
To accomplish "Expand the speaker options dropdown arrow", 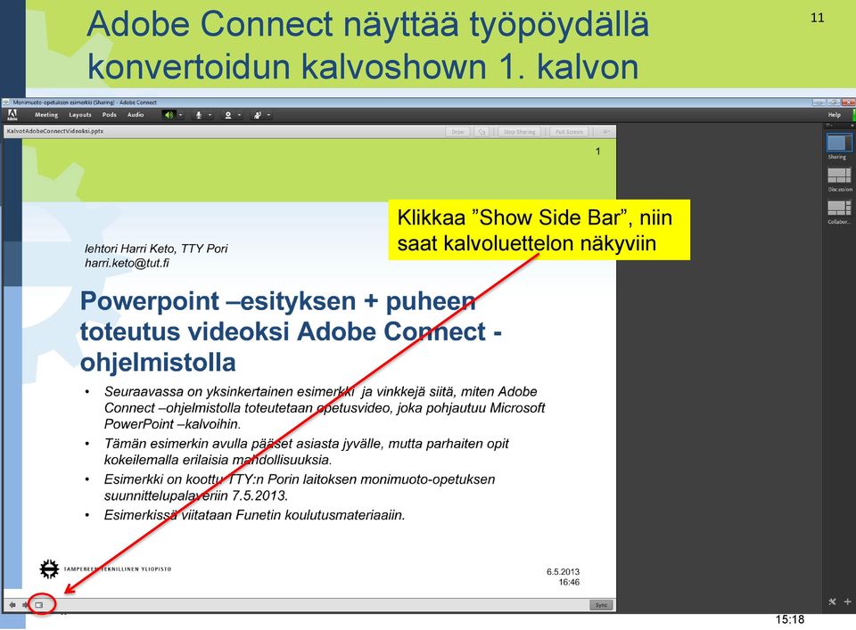I will click(181, 115).
